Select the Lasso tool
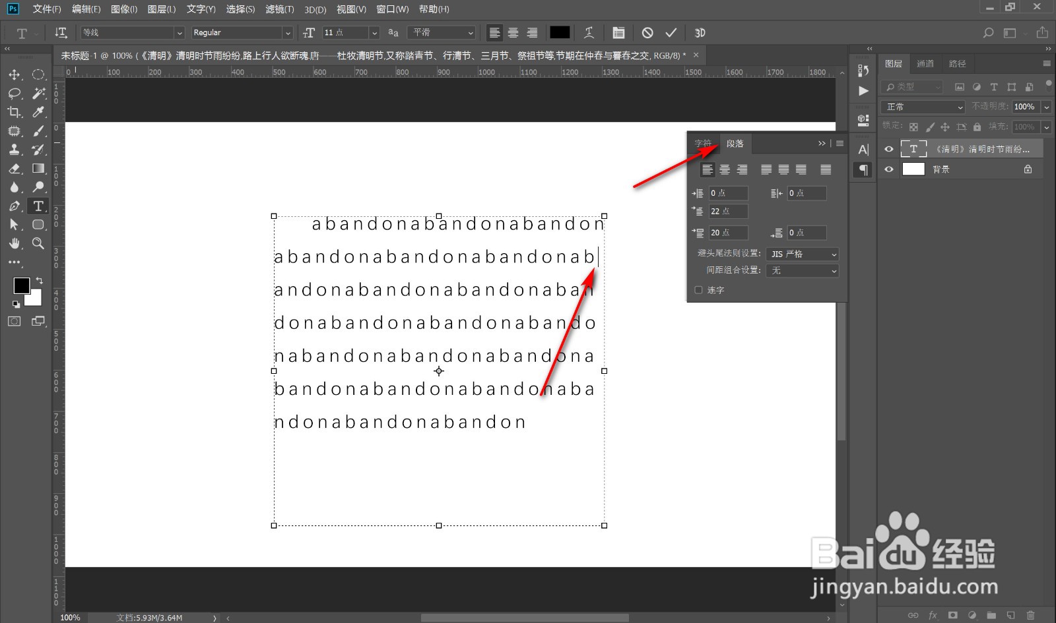The width and height of the screenshot is (1056, 623). point(14,94)
